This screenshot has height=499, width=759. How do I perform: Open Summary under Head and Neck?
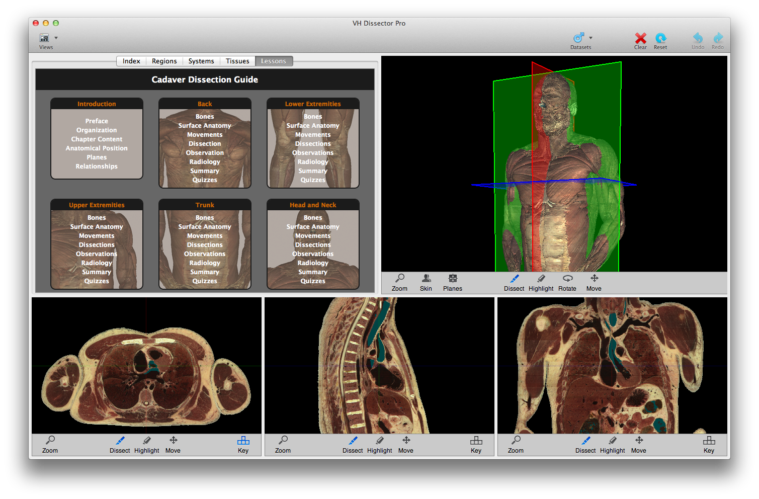point(313,272)
